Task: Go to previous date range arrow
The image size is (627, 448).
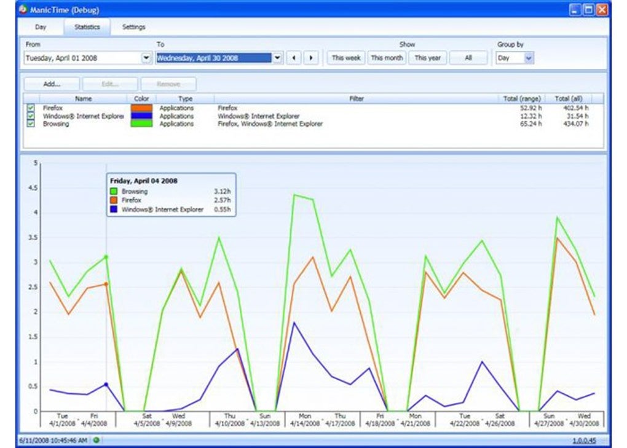Action: pos(294,58)
